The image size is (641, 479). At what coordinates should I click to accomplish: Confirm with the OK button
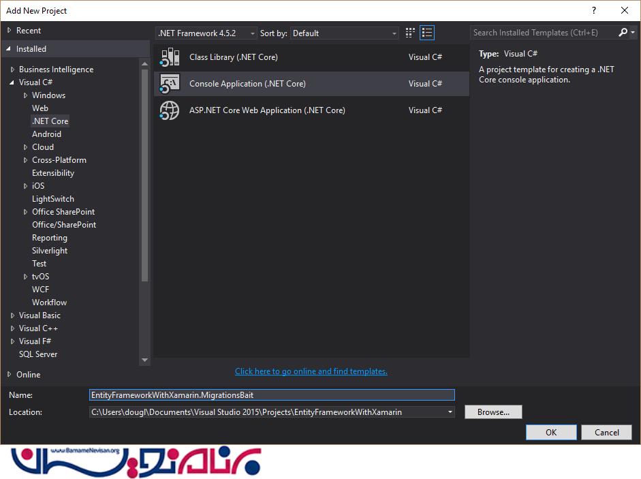tap(551, 433)
